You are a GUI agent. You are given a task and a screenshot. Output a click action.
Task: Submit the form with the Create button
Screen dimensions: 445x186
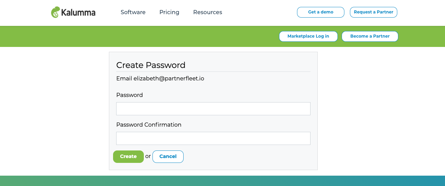(128, 157)
